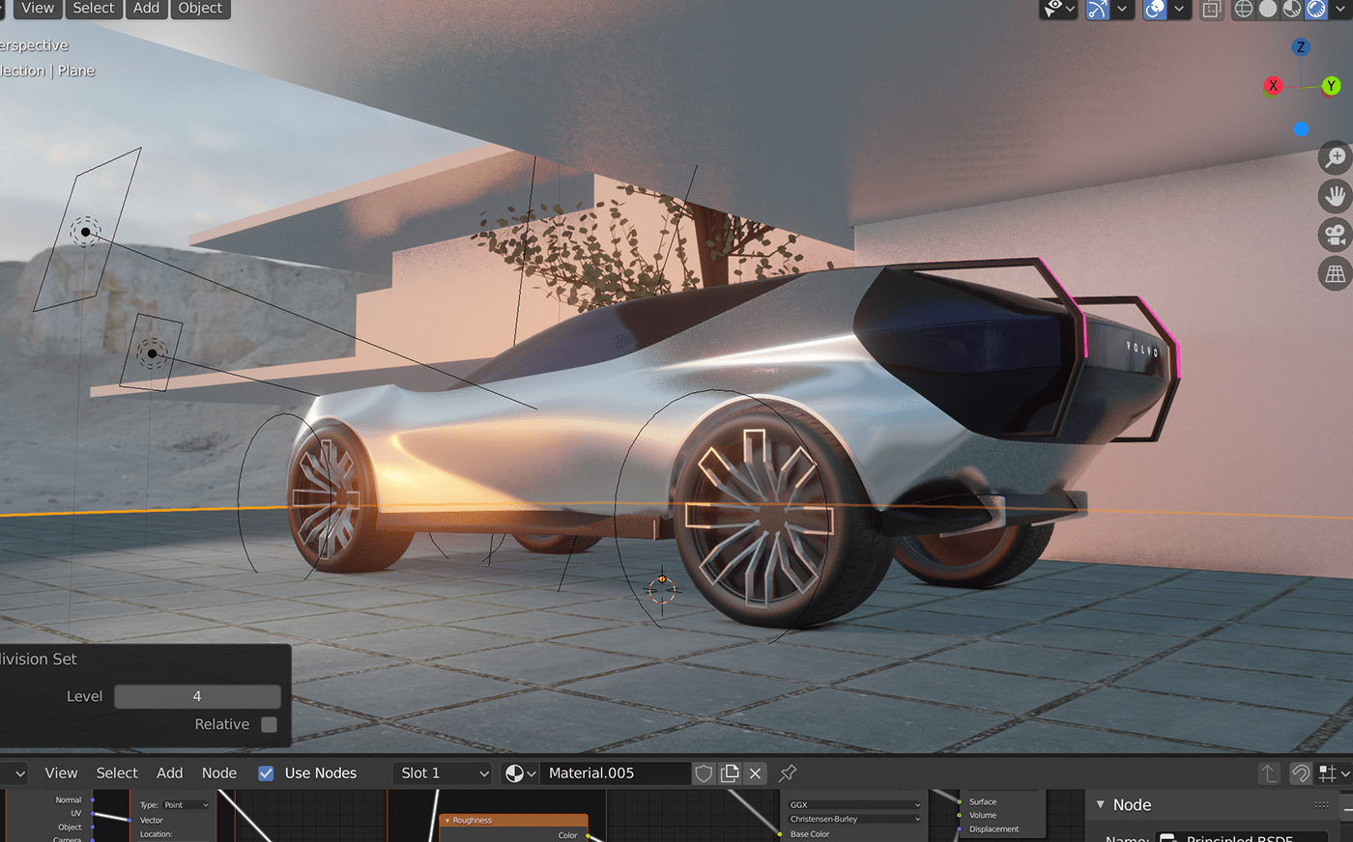This screenshot has height=842, width=1353.
Task: Click the Base Color socket label
Action: pos(810,834)
